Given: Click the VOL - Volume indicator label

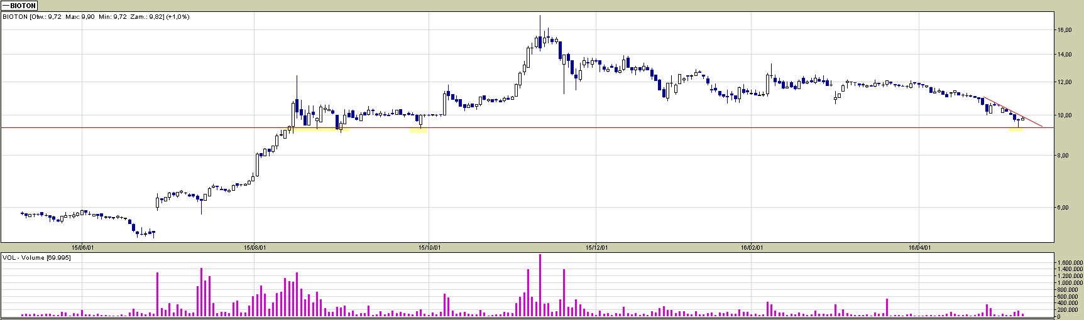Looking at the screenshot, I should (36, 258).
